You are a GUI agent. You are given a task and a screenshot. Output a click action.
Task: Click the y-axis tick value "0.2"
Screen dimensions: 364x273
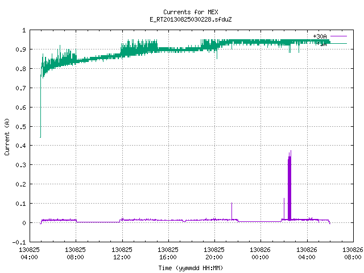click(x=20, y=184)
